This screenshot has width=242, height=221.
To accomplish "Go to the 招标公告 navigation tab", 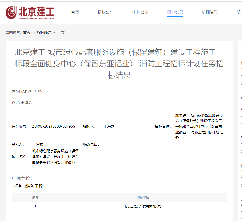I will click(105, 12).
